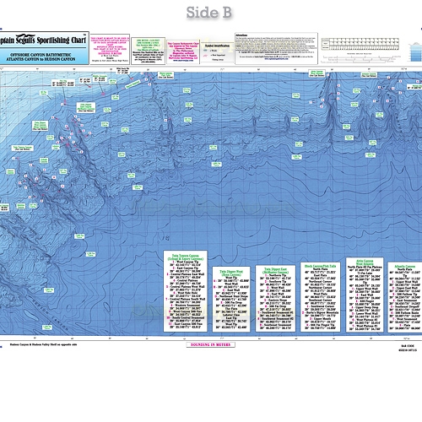The width and height of the screenshot is (422, 422).
Task: Click the distance conversion table at top right
Action: click(360, 44)
